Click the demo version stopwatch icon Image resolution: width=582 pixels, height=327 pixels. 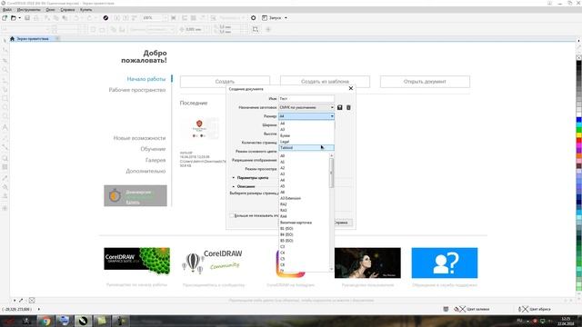pos(115,195)
